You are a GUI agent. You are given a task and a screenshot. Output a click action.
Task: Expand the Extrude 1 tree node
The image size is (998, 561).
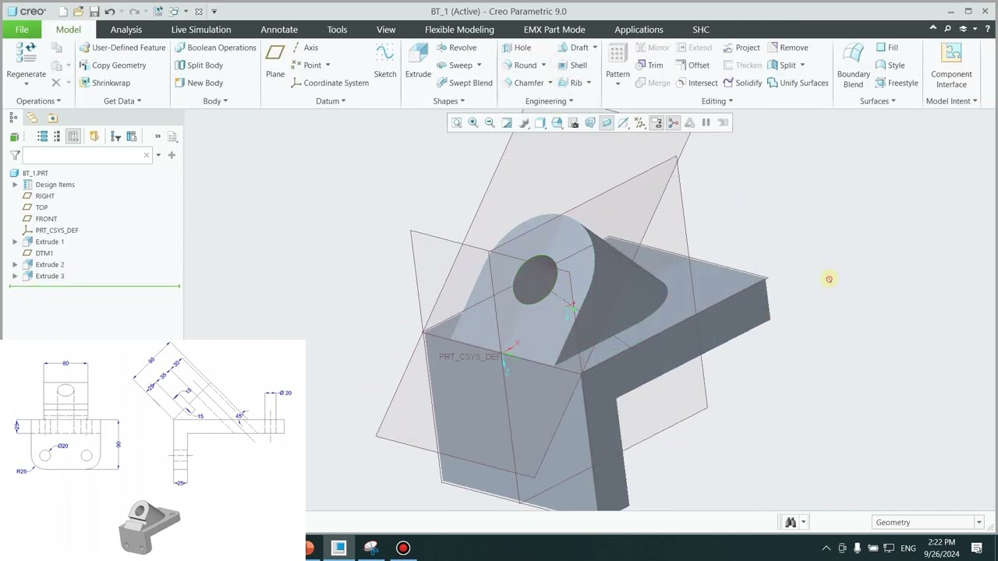(x=15, y=242)
